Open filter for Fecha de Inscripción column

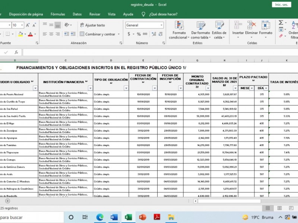[x=181, y=88]
